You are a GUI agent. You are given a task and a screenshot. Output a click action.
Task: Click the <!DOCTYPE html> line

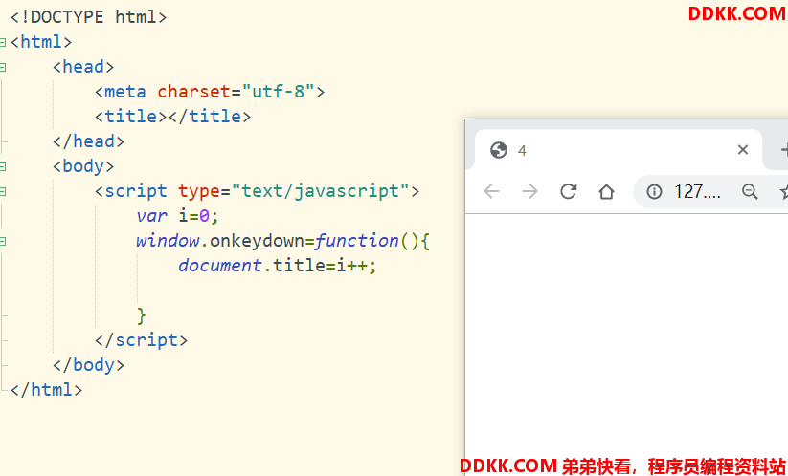tap(88, 17)
